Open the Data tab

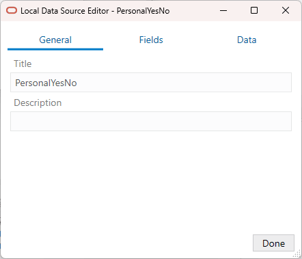pos(247,40)
